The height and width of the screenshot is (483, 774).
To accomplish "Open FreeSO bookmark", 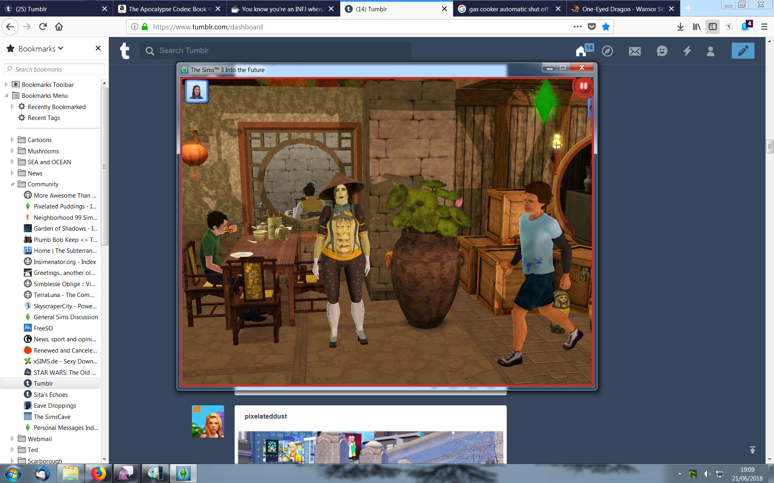I will (38, 328).
